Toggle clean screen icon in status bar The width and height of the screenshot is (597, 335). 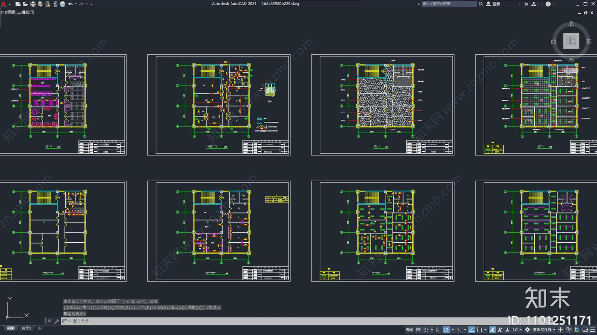point(585,329)
